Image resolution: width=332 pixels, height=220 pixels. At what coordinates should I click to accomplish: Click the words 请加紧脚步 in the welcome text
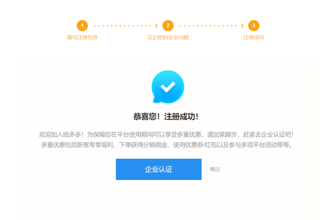(x=222, y=134)
